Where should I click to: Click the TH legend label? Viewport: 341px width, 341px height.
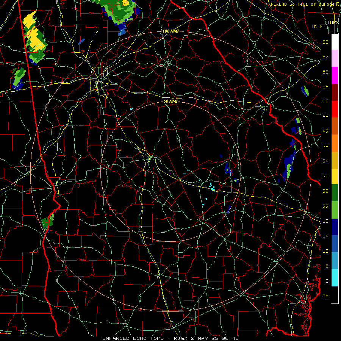[325, 296]
